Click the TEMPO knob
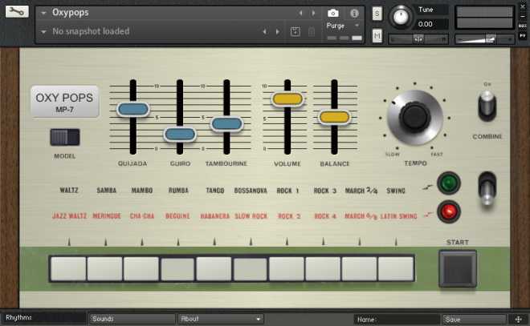530x326 pixels. [414, 118]
